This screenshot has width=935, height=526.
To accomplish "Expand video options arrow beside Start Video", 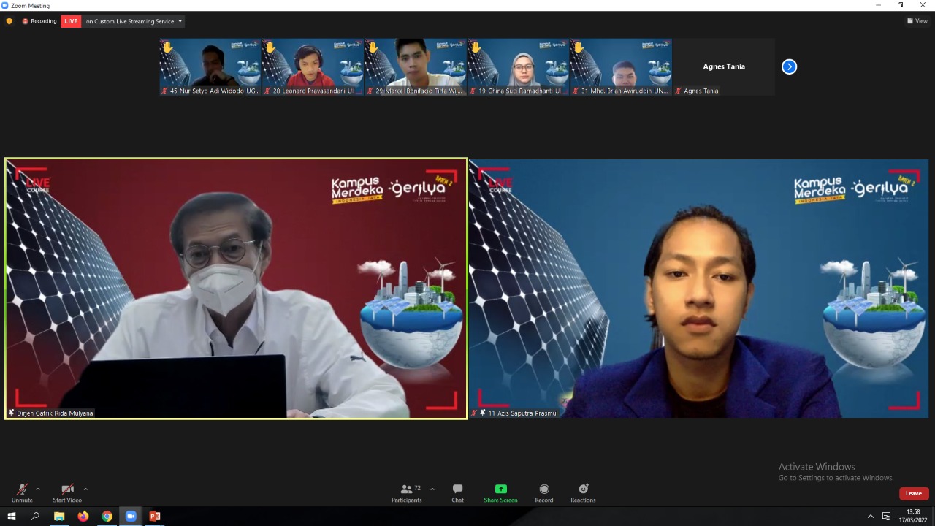I will coord(85,489).
